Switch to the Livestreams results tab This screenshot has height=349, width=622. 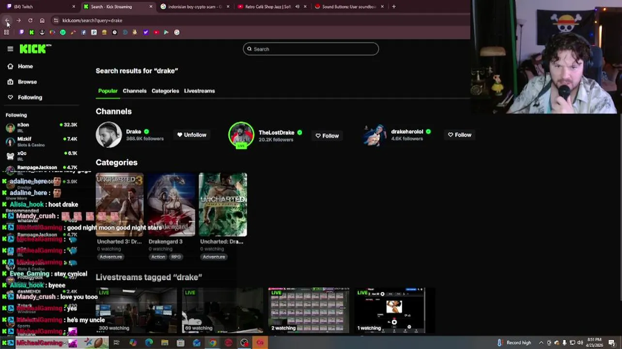199,91
